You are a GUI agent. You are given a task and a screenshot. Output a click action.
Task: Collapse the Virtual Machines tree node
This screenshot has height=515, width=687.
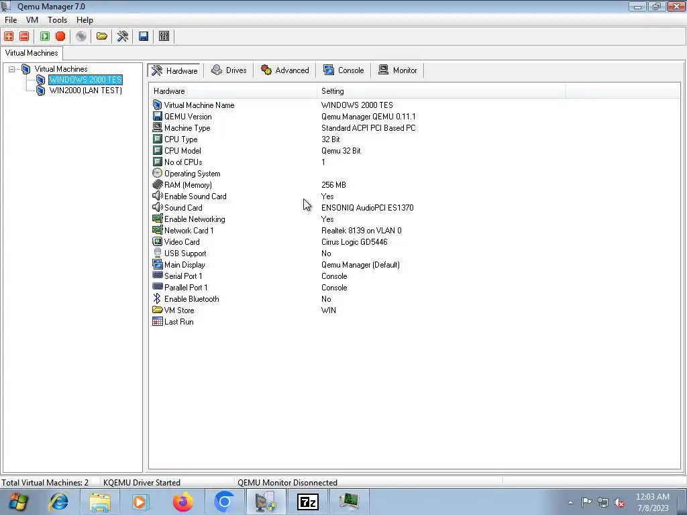12,69
